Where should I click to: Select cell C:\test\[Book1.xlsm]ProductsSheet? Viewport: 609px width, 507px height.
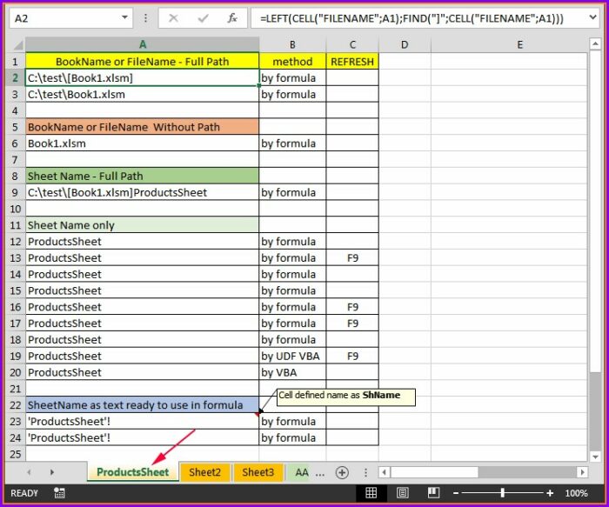[x=142, y=192]
